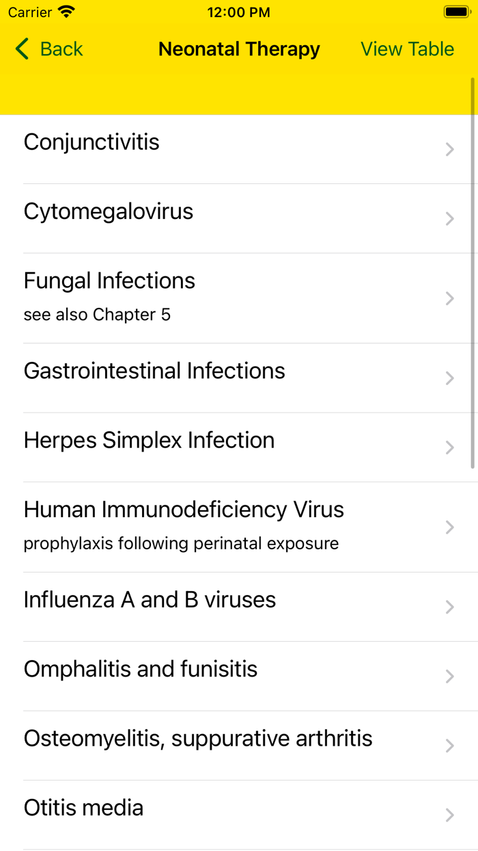This screenshot has height=851, width=478.
Task: Tap the Fungal Infections disclosure chevron
Action: coord(449,298)
